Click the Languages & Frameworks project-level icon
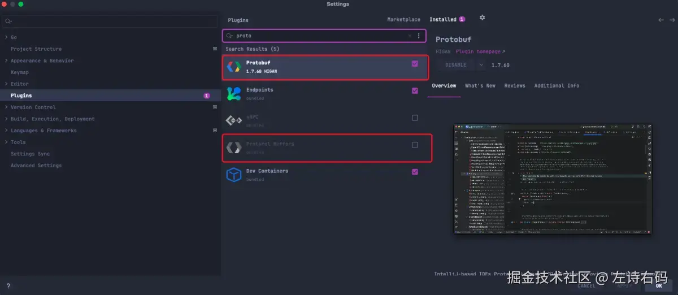Screen dimensions: 678x295 [215, 131]
